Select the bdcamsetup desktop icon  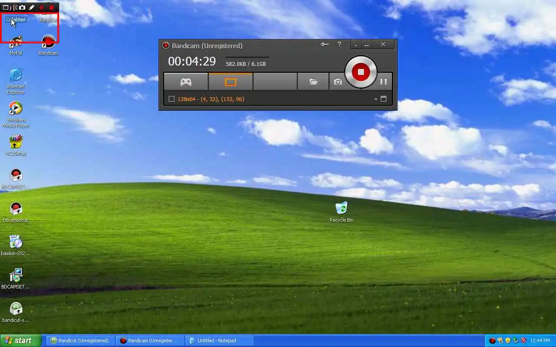pos(16,212)
